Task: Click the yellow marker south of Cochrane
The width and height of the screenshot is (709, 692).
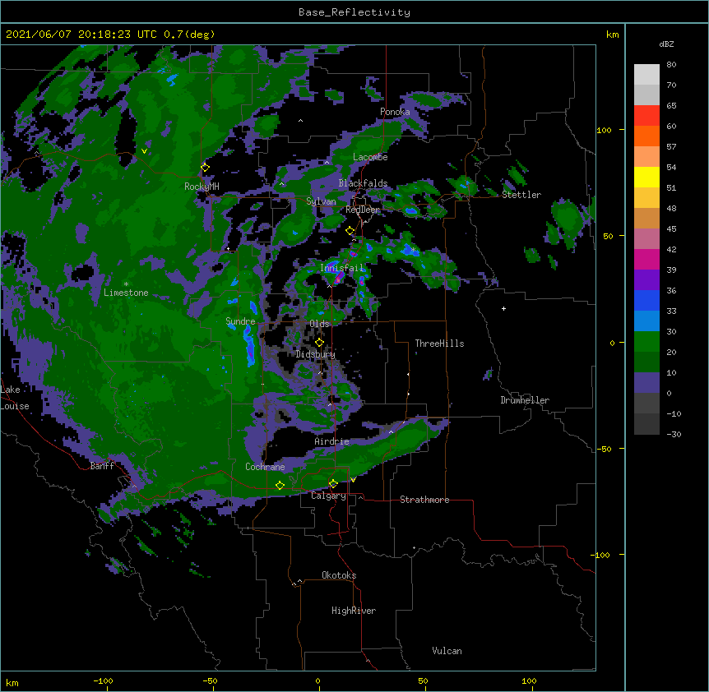Action: pyautogui.click(x=280, y=486)
